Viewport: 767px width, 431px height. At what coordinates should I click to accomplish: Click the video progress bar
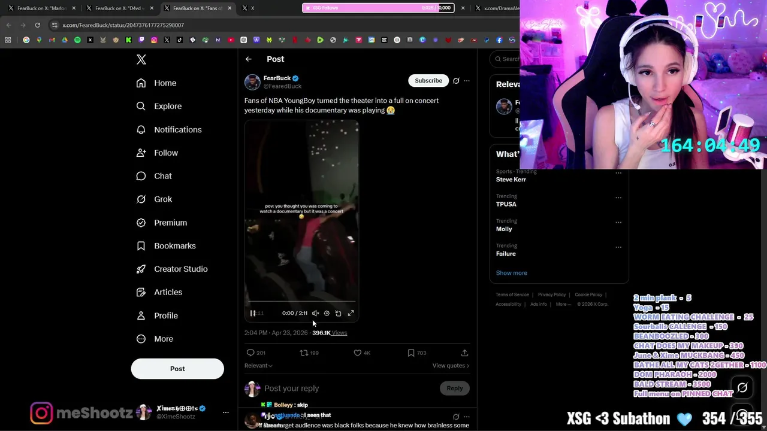301,302
